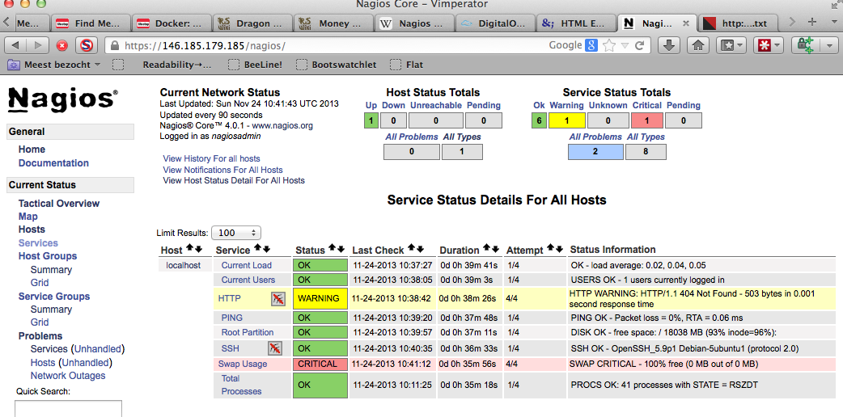
Task: Switch to the HTML Entities tab
Action: click(576, 23)
